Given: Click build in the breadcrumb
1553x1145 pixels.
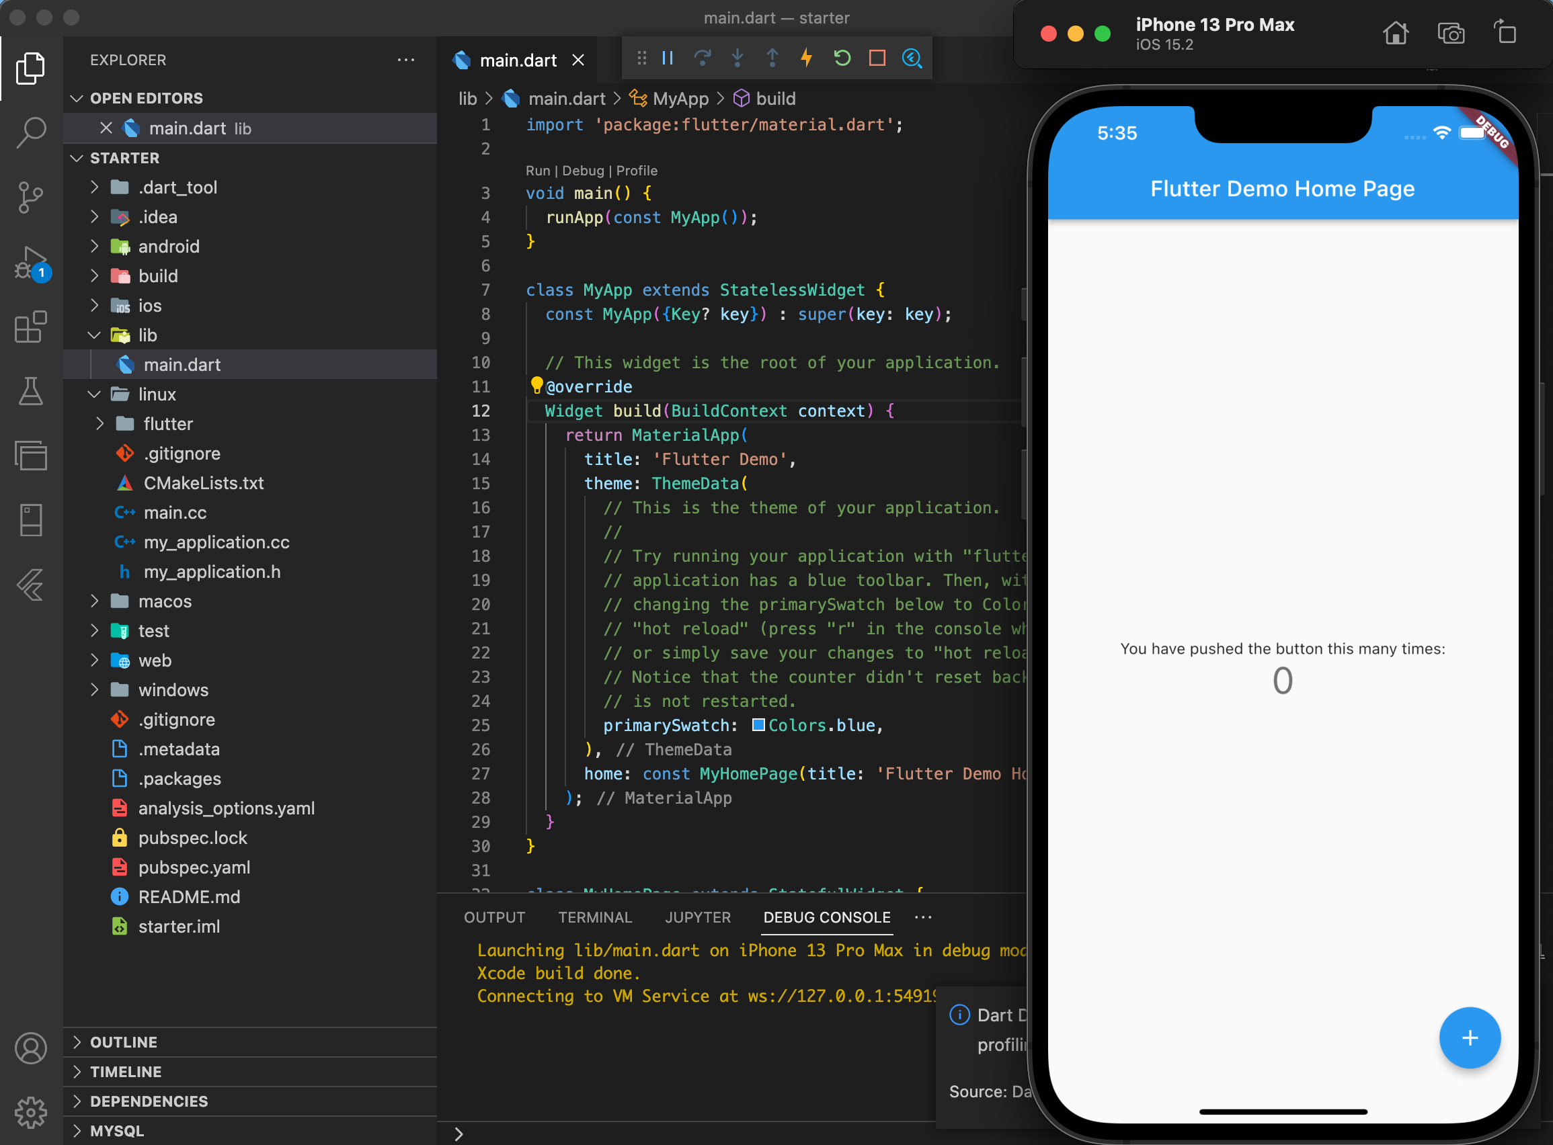Looking at the screenshot, I should point(775,99).
